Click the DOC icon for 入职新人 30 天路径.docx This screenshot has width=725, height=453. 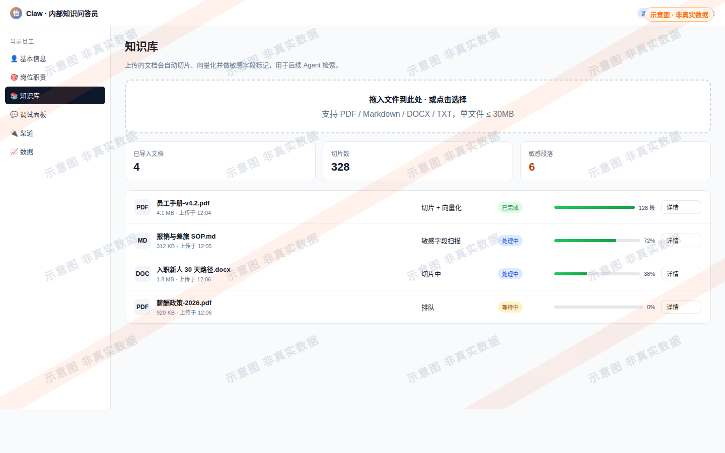coord(142,274)
